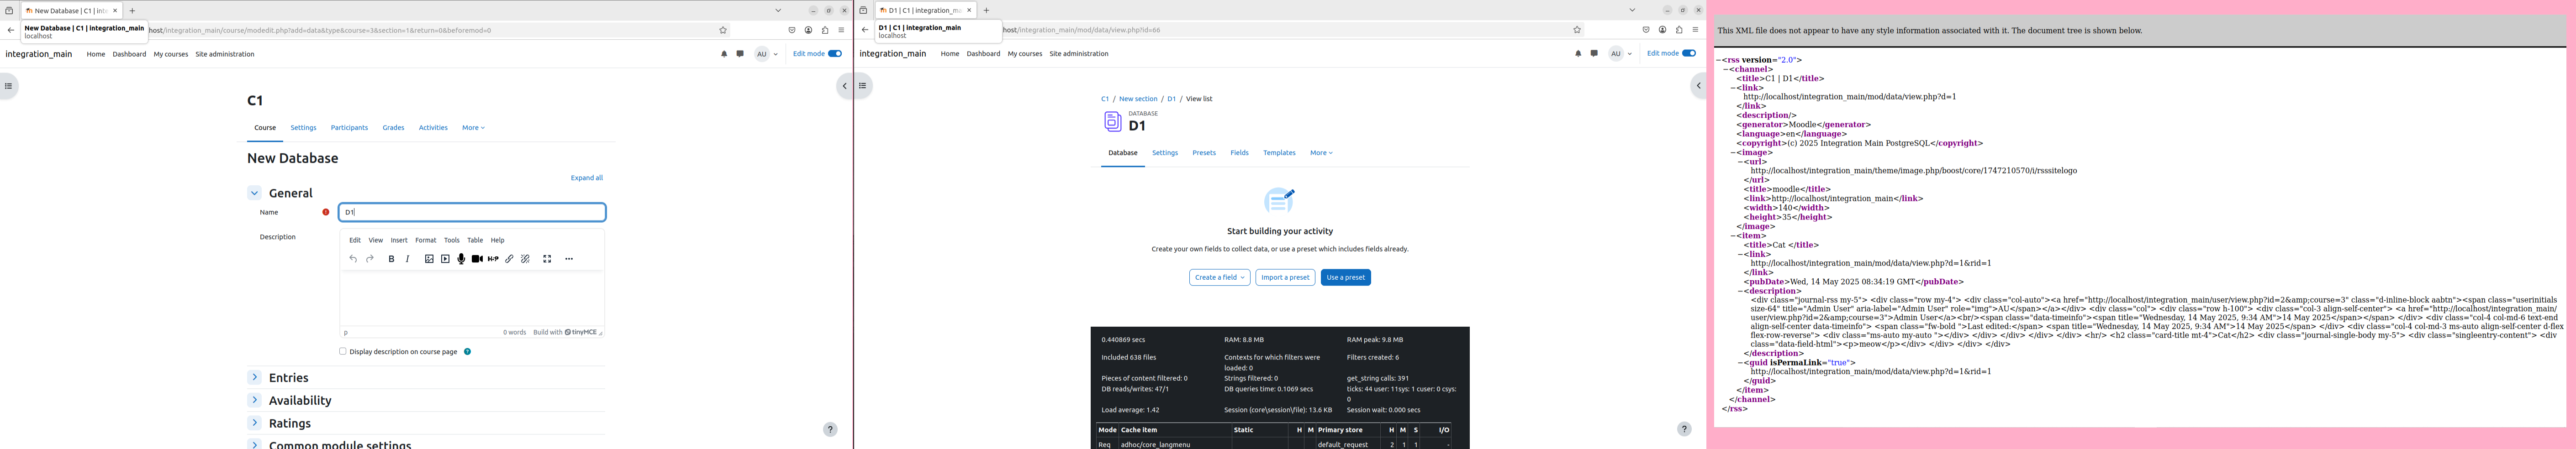Bookmark the modedit.php page with star icon

pyautogui.click(x=723, y=30)
